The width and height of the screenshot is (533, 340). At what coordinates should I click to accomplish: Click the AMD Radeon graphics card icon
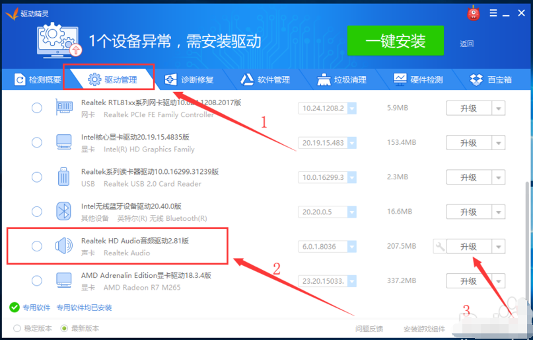coord(63,281)
